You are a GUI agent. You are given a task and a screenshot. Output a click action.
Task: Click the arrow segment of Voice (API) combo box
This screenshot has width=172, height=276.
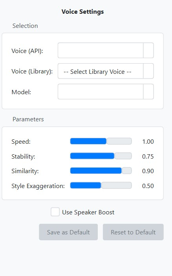pyautogui.click(x=148, y=50)
